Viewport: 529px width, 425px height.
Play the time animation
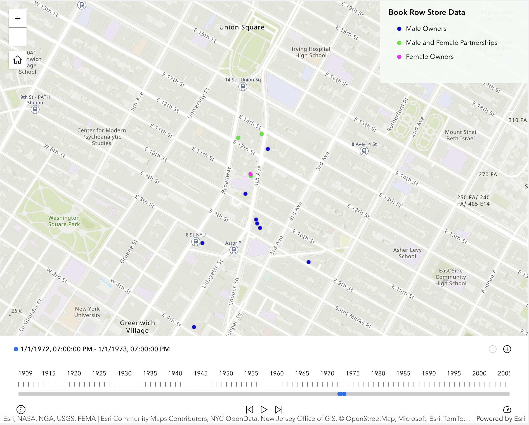[264, 410]
